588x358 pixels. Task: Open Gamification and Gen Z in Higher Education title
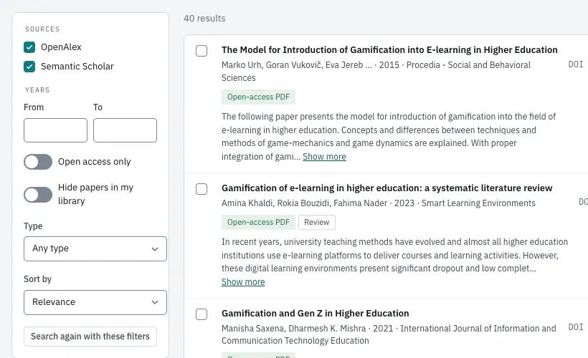[315, 313]
